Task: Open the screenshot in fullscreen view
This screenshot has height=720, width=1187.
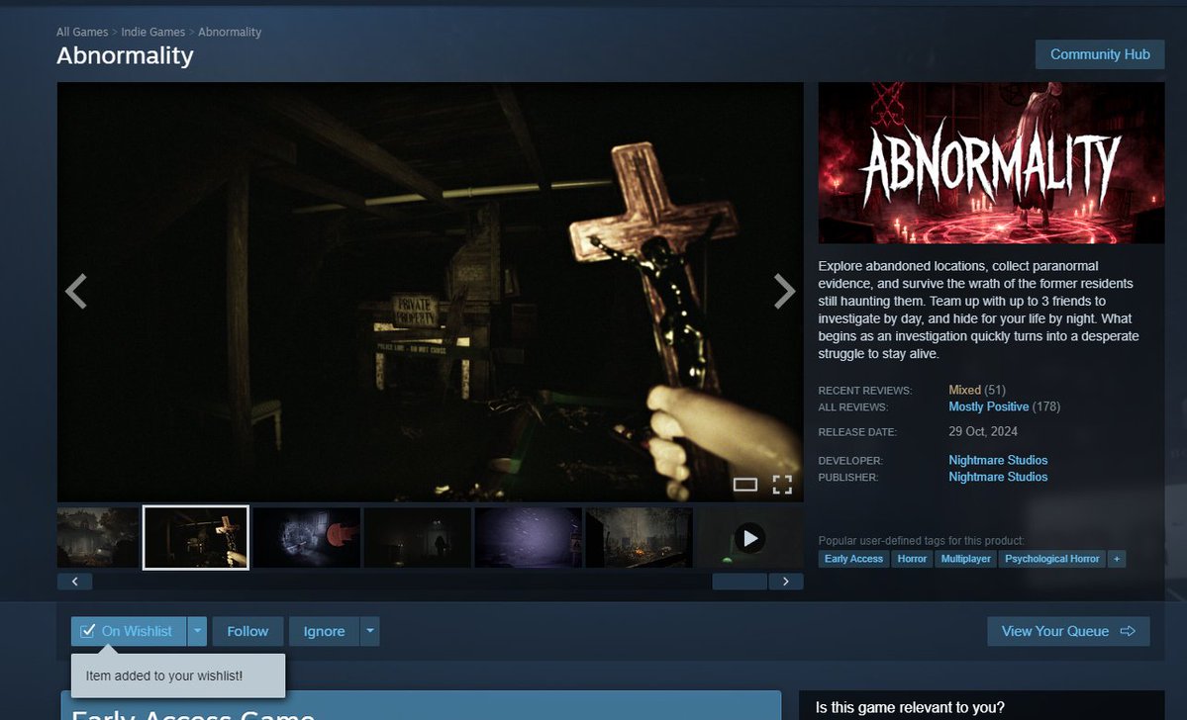Action: pos(782,484)
